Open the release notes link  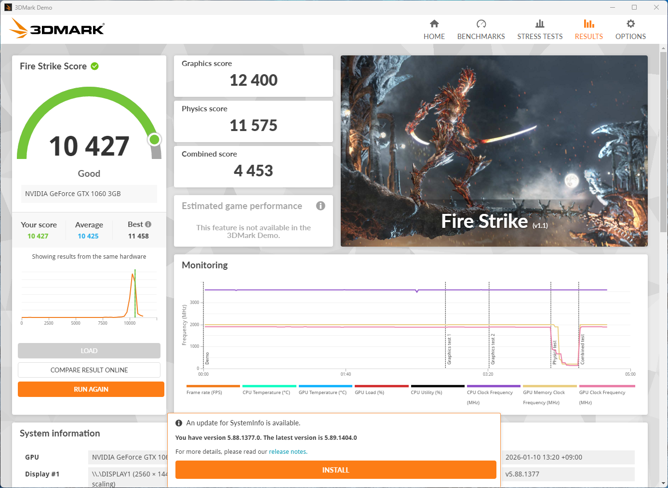[288, 452]
